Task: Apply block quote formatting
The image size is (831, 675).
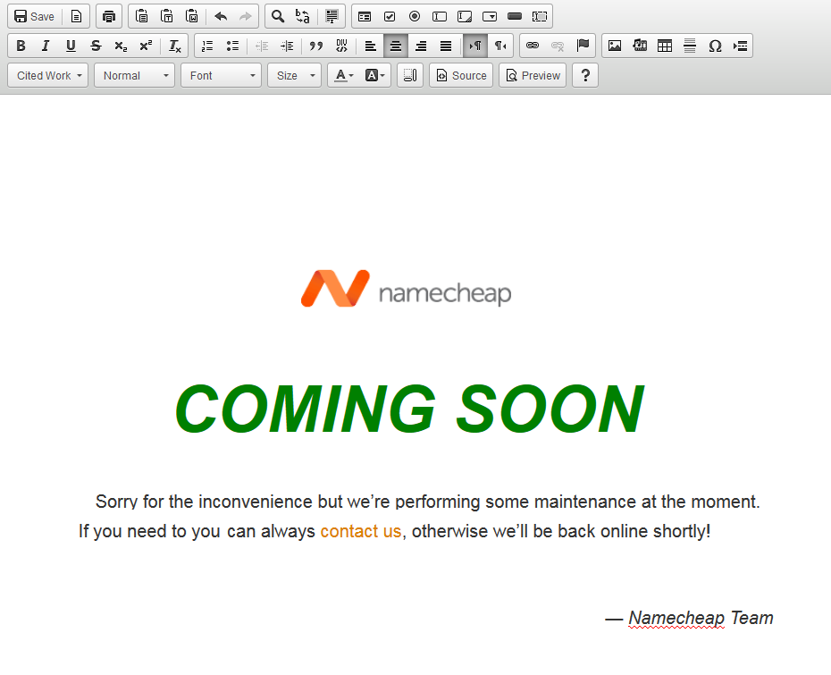Action: point(316,46)
